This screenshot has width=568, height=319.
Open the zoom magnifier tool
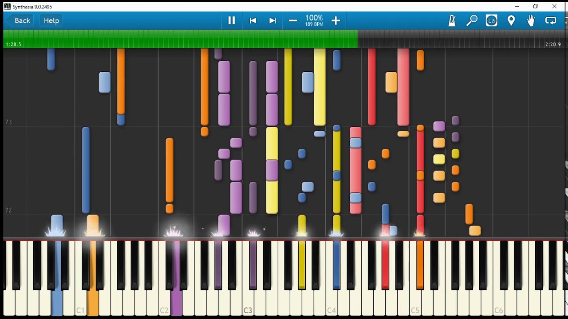472,20
